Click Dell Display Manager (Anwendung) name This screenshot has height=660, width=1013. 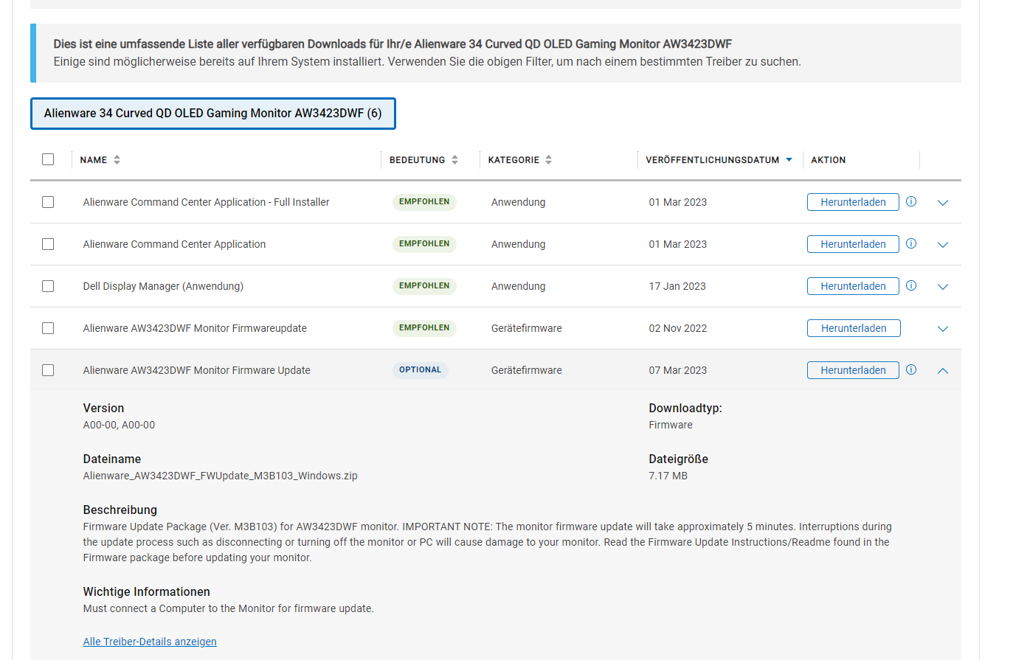[x=163, y=286]
